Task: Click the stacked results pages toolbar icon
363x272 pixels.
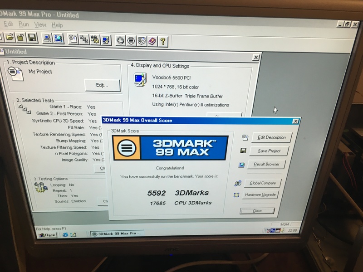Action: pyautogui.click(x=142, y=41)
